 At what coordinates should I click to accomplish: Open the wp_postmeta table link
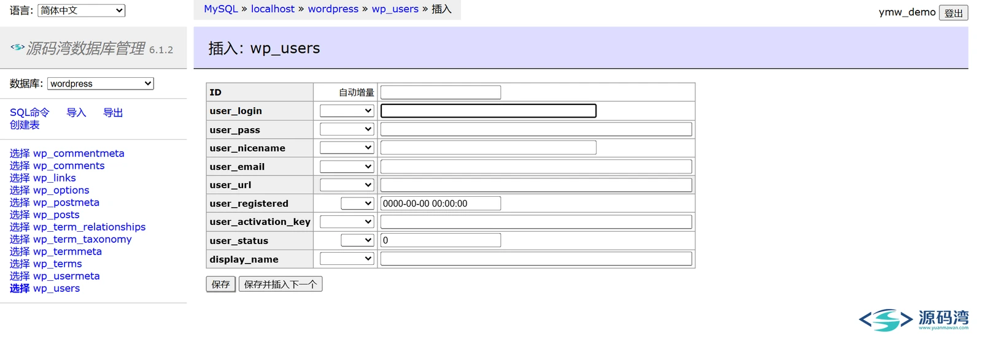point(66,202)
